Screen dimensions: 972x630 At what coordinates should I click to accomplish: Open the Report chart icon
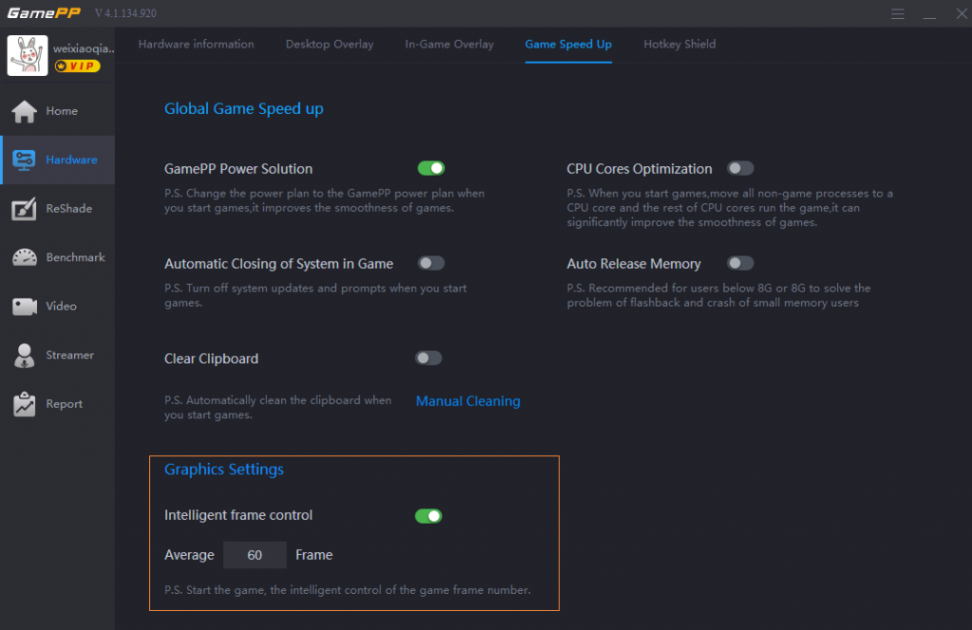[24, 404]
